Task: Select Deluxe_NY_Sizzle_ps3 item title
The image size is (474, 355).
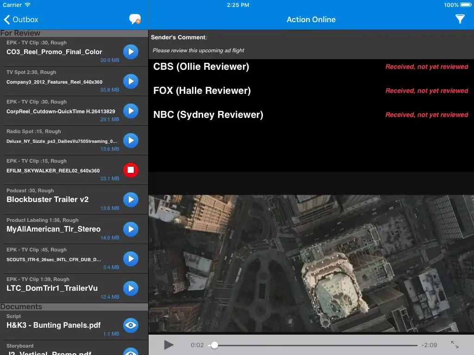Action: 62,141
